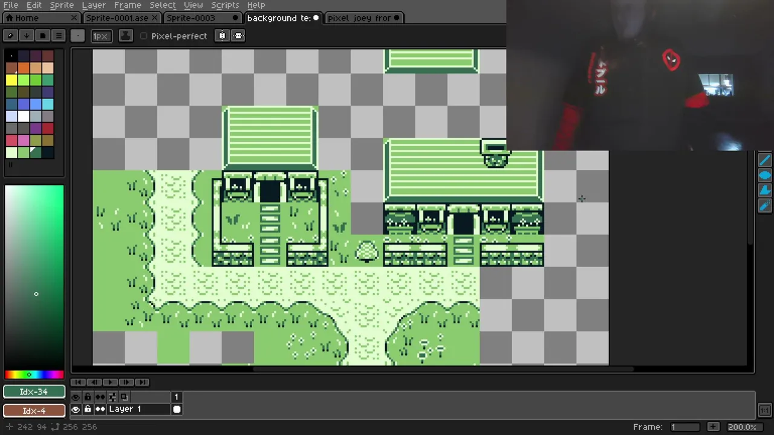Hide Layer 1 with its eye icon
The width and height of the screenshot is (774, 435).
pos(76,409)
